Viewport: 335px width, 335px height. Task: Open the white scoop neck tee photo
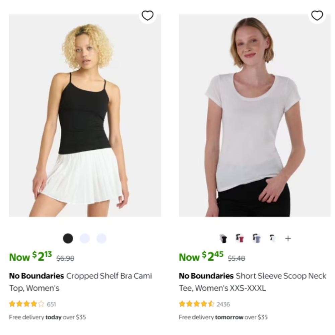coord(255,116)
